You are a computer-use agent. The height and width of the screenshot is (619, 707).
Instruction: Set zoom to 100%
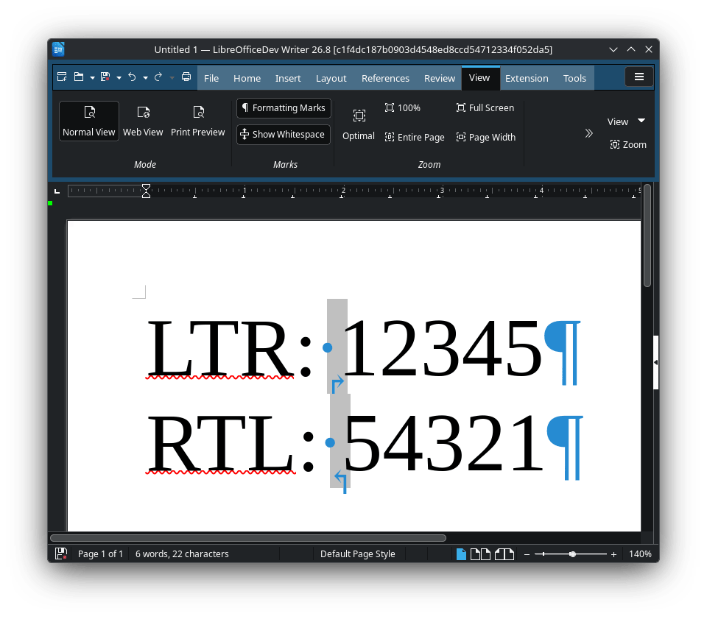point(403,108)
